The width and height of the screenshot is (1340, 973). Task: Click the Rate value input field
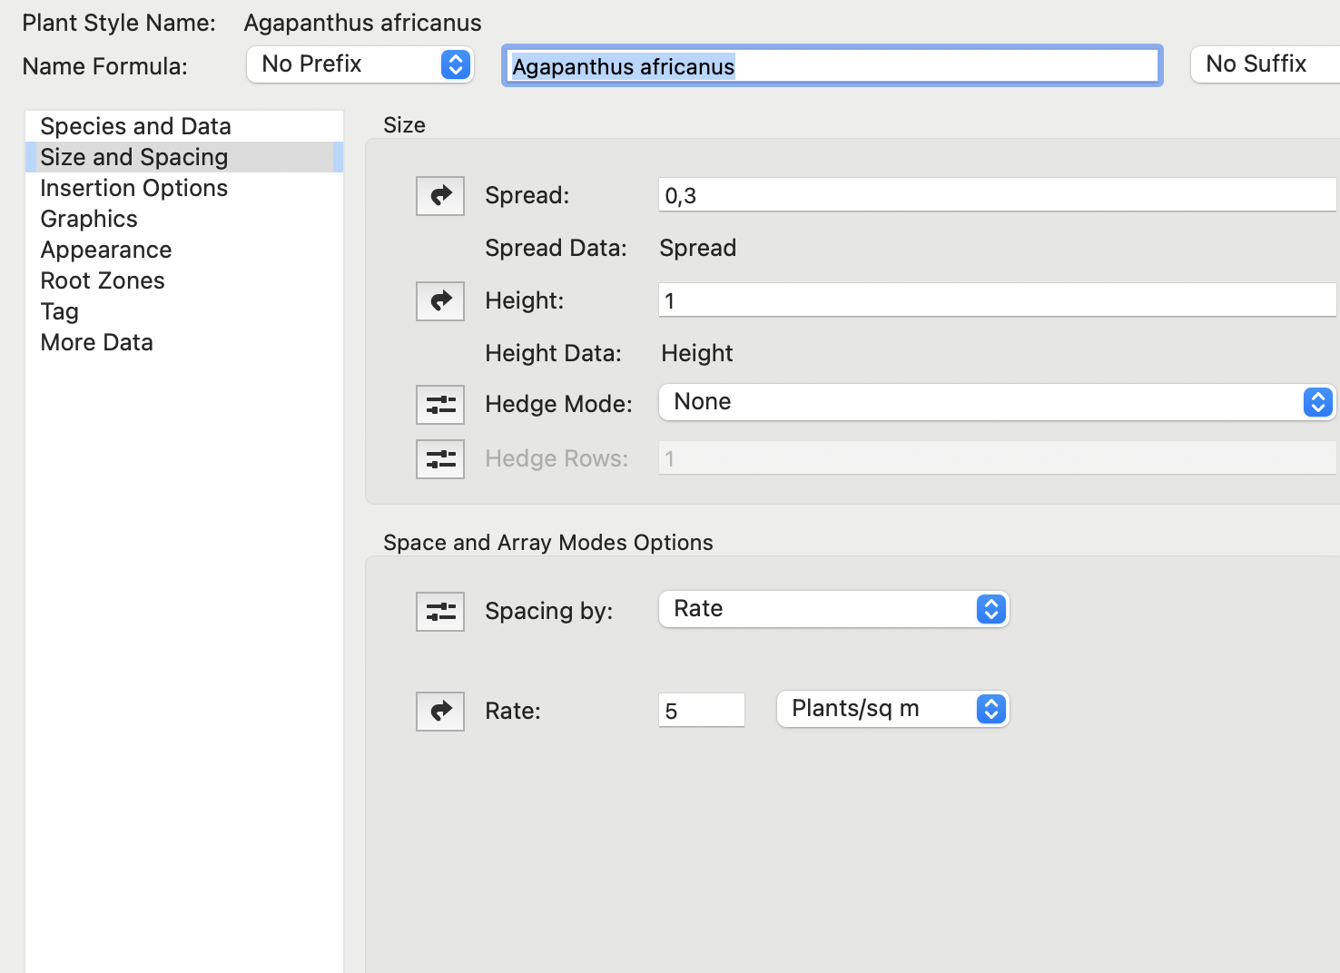[701, 711]
